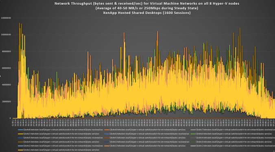Click the orange legend swatch for xahv8 sent
This screenshot has width=275, height=152.
pyautogui.click(x=107, y=130)
